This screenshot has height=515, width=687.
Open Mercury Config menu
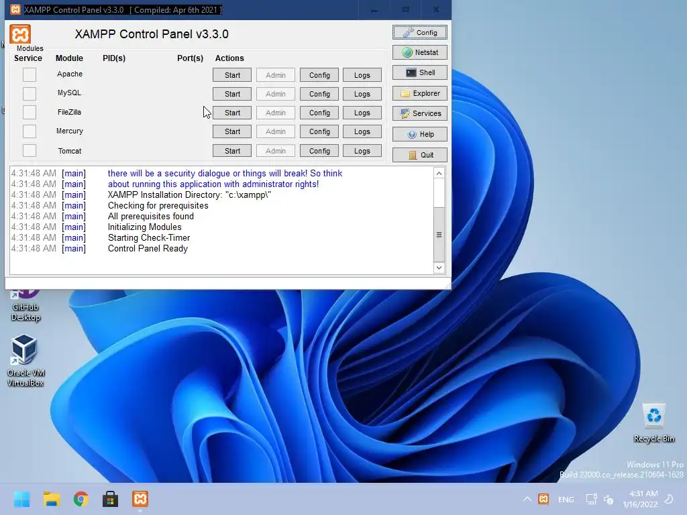pyautogui.click(x=319, y=131)
